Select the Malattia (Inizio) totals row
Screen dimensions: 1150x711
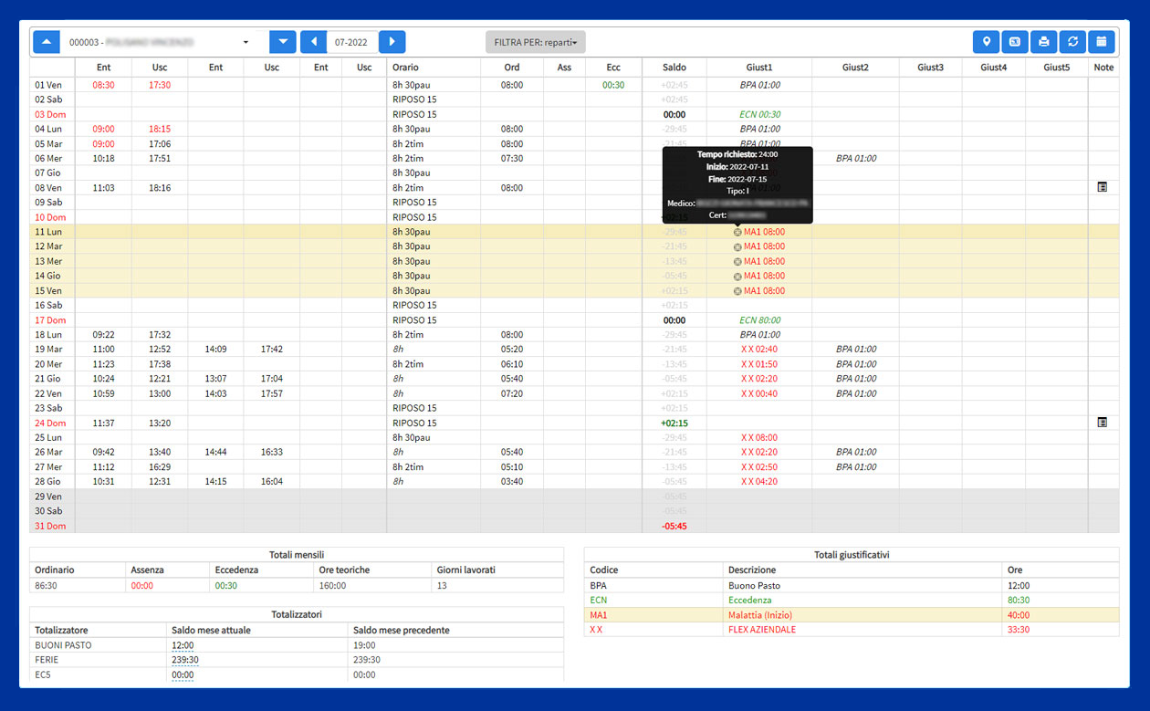click(x=852, y=615)
